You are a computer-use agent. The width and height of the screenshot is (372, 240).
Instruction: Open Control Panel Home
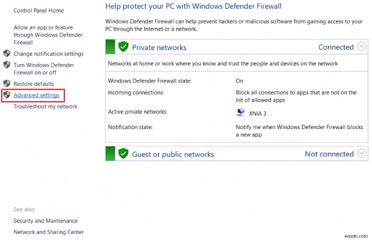[x=39, y=10]
